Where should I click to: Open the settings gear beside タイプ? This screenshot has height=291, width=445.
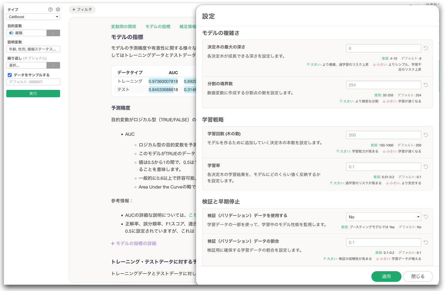coord(58,10)
